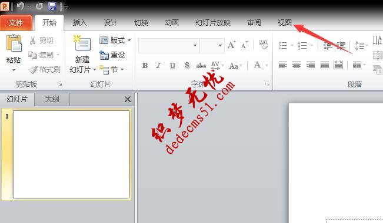Click the 粘贴 clipboard icon
Screen dimensions: 383x223
[x=14, y=43]
